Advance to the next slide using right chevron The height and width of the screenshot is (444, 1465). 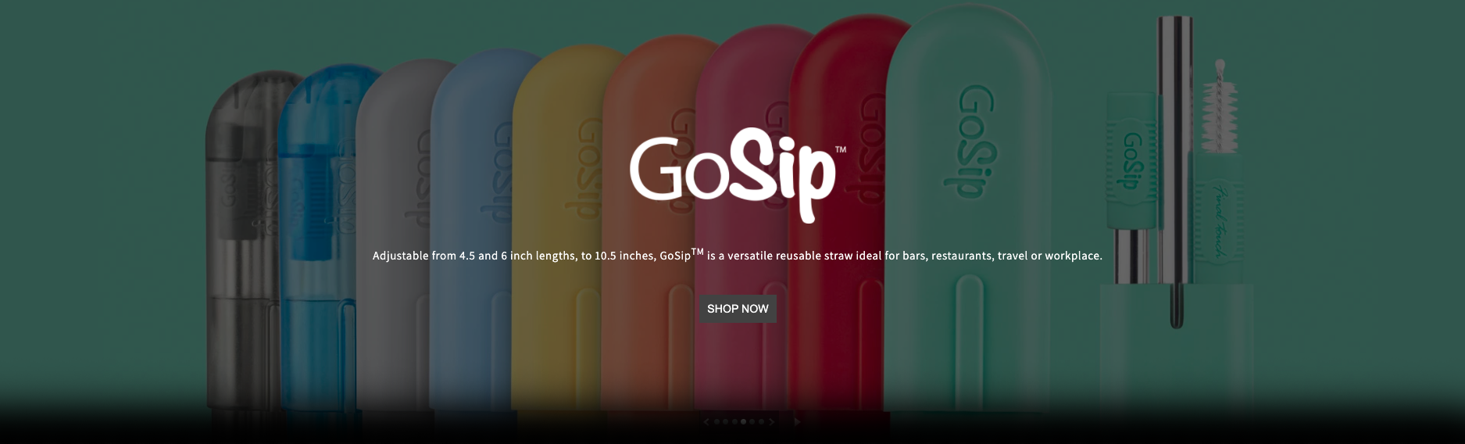click(772, 422)
